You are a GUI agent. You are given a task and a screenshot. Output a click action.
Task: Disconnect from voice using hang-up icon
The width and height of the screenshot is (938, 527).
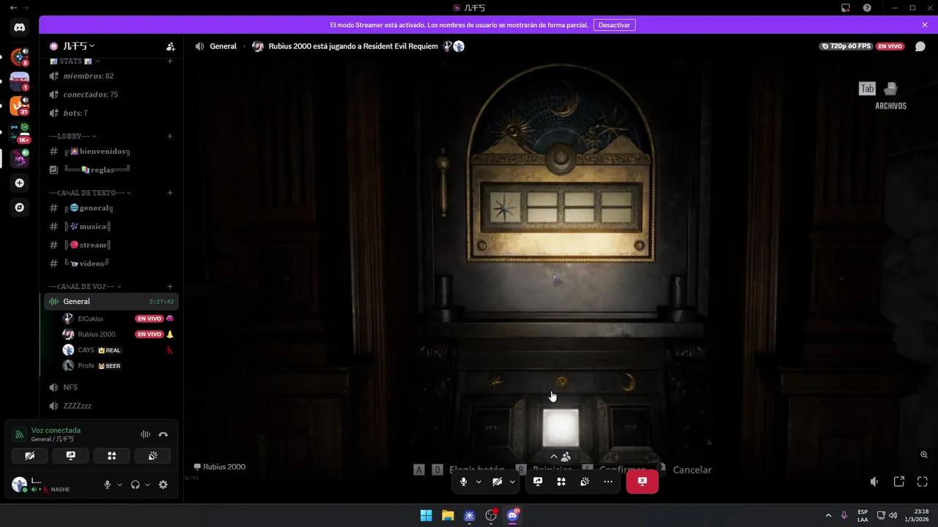click(x=163, y=434)
